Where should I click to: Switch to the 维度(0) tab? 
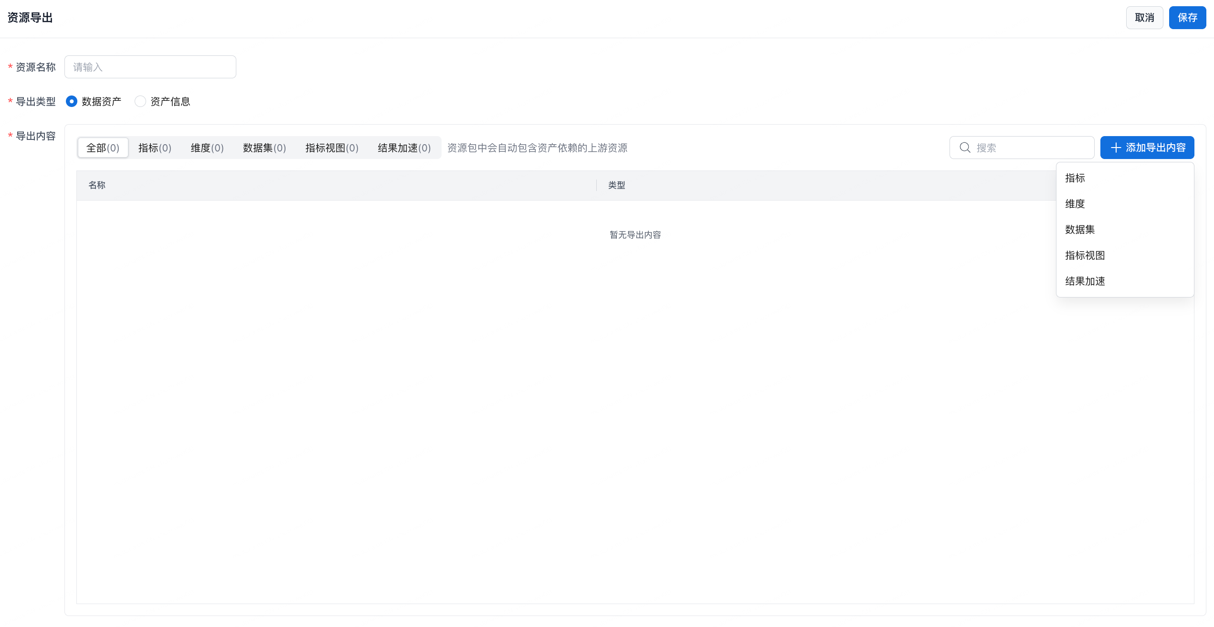tap(207, 148)
